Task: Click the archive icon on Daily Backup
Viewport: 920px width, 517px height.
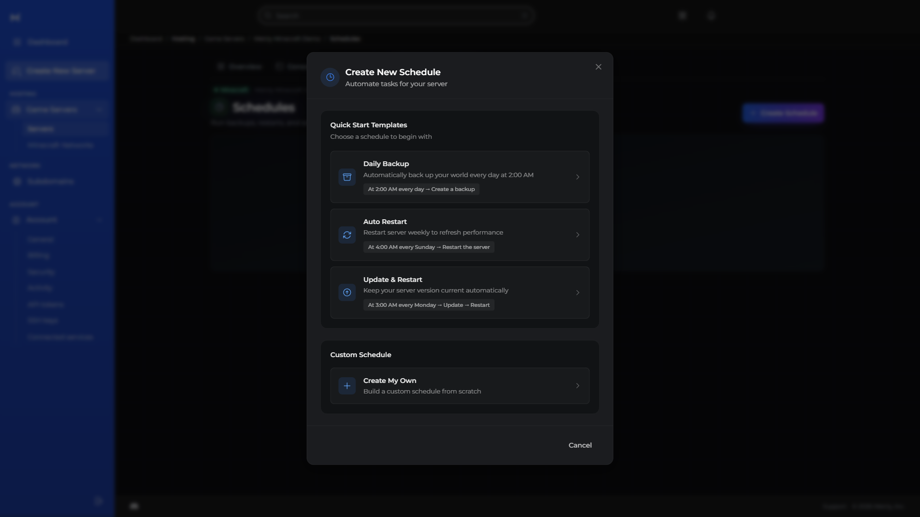Action: 347,177
